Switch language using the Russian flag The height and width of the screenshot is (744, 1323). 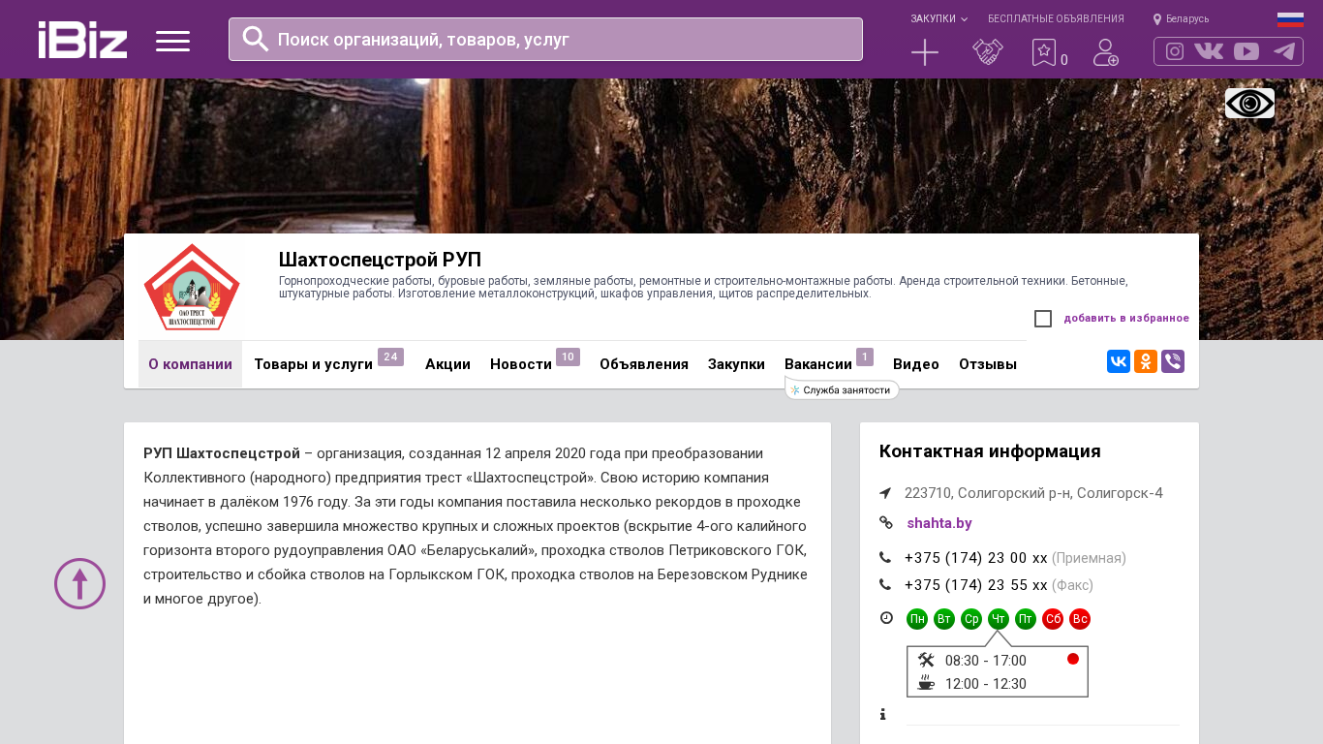pos(1290,18)
